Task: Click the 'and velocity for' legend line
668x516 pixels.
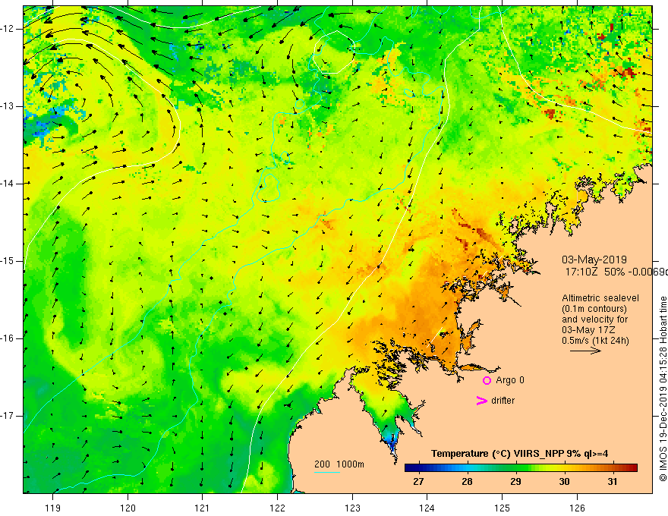Action: pyautogui.click(x=594, y=319)
